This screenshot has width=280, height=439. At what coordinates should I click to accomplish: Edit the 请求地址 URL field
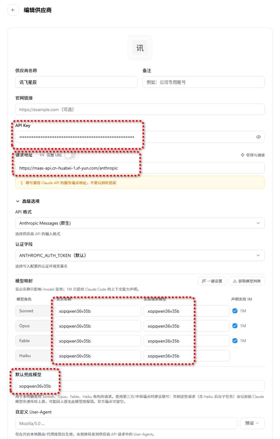coord(140,168)
